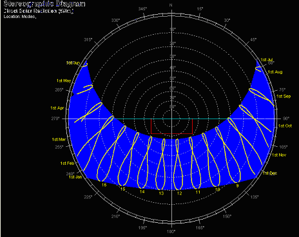Click the "165°" azimuth label
The height and width of the screenshot is (237, 299).
[200, 227]
